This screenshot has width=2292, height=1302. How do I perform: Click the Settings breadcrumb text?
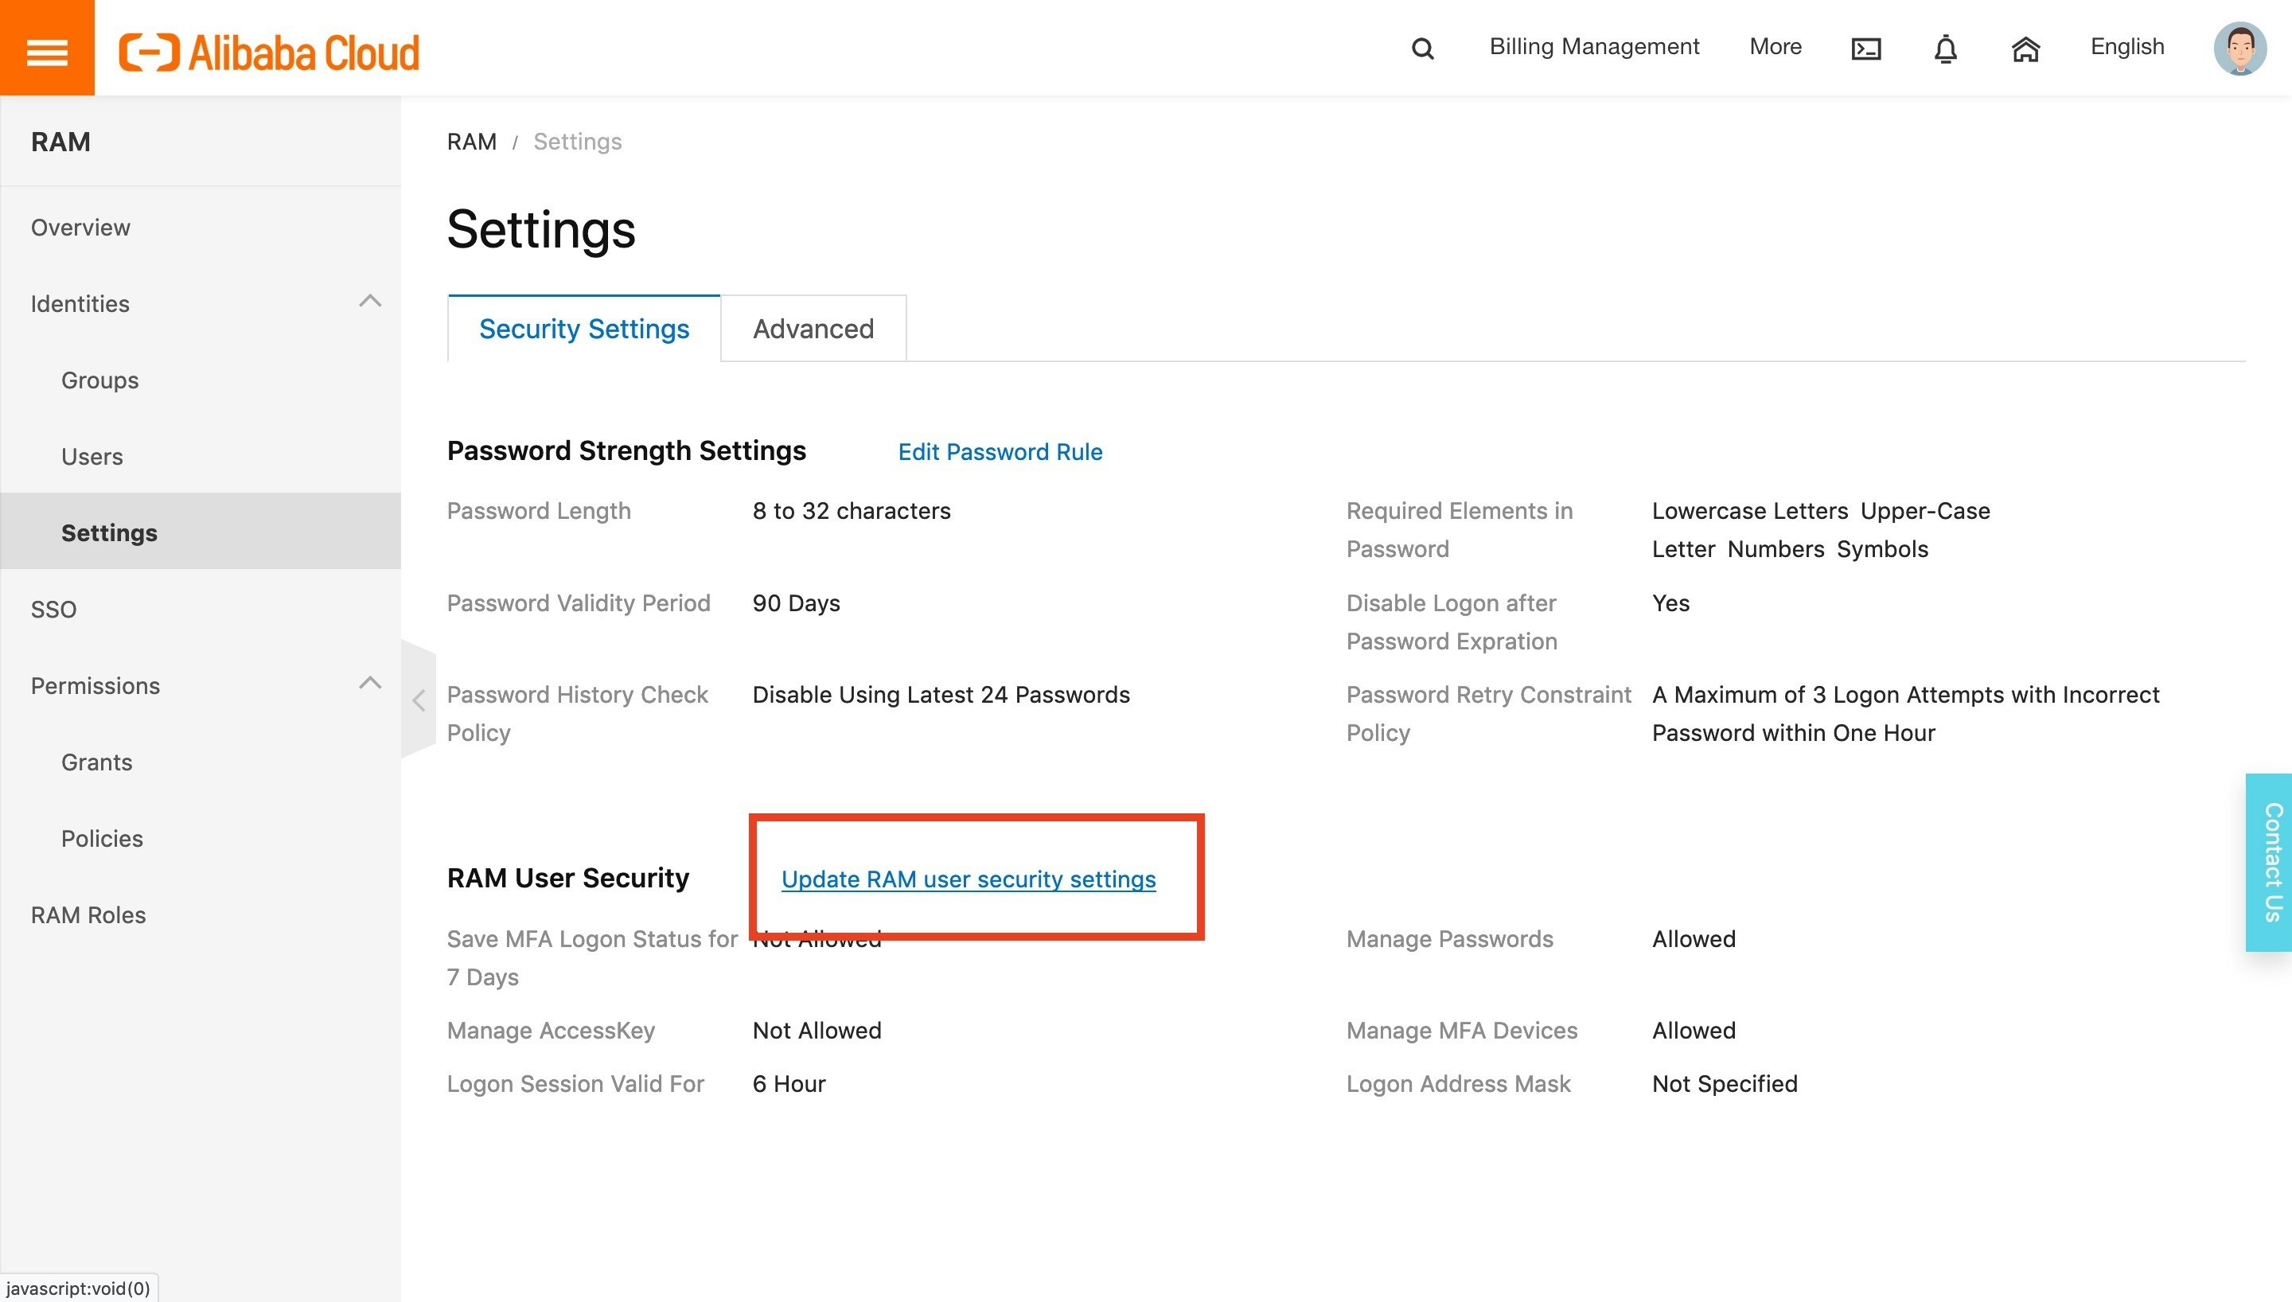[x=578, y=142]
